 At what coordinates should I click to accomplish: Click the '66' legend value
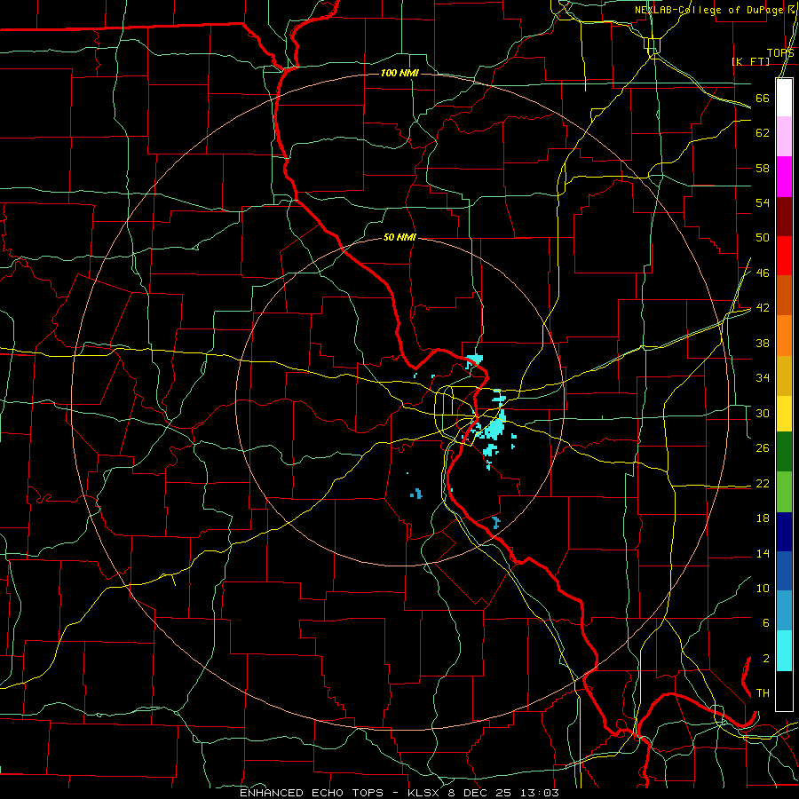pyautogui.click(x=763, y=98)
